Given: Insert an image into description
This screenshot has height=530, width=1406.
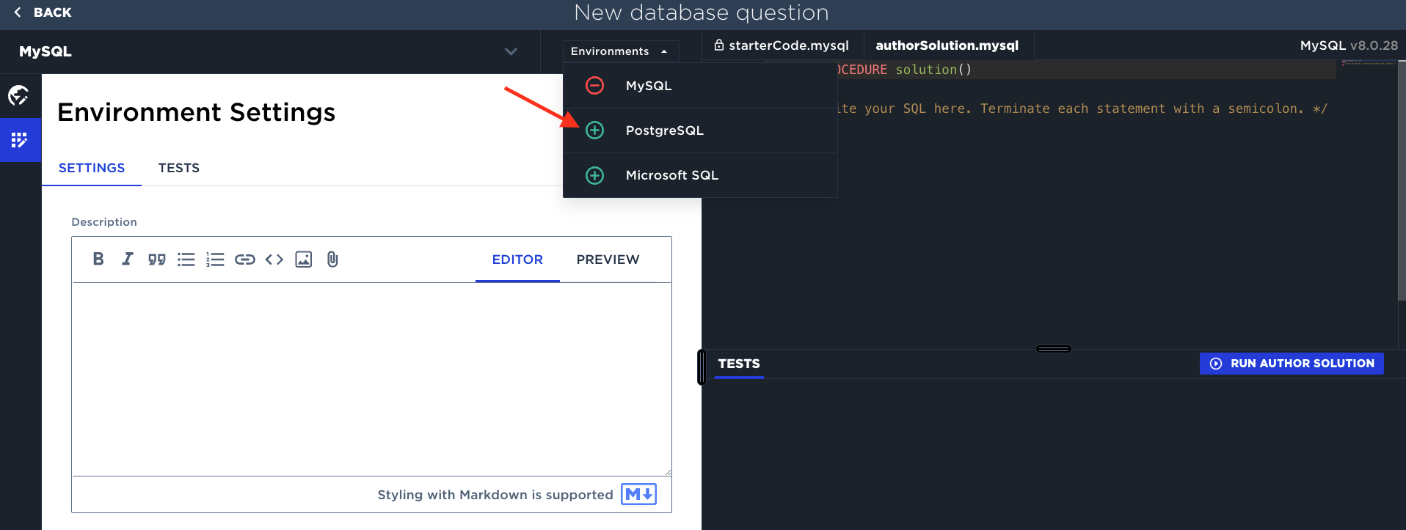Looking at the screenshot, I should (303, 260).
